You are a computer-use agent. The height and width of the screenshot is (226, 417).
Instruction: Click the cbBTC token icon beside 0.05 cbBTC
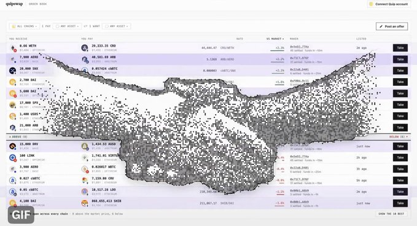pyautogui.click(x=12, y=192)
